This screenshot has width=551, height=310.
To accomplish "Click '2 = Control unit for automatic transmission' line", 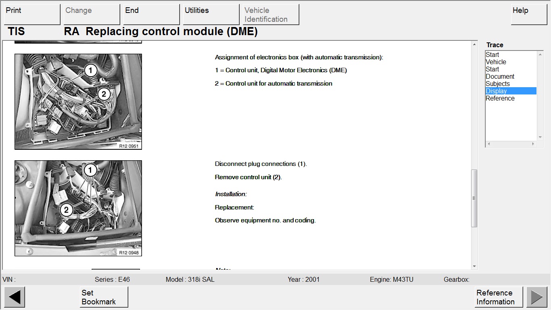I will [x=273, y=84].
